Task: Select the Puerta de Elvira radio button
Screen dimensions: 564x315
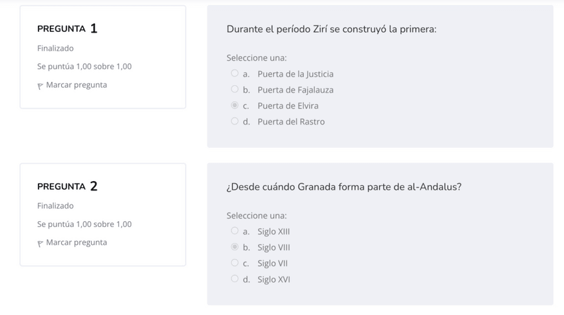Action: tap(235, 105)
